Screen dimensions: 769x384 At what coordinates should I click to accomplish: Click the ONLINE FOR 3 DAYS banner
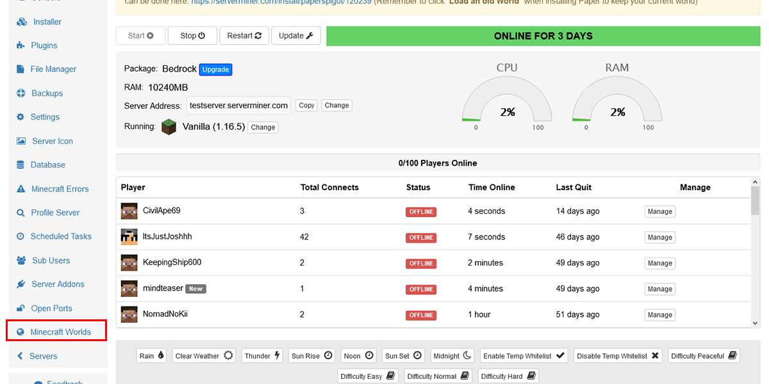543,36
